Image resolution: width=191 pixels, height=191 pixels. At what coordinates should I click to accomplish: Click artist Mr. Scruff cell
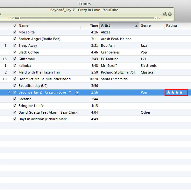coord(109,66)
